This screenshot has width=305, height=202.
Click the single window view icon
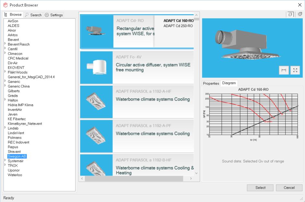pos(290,14)
